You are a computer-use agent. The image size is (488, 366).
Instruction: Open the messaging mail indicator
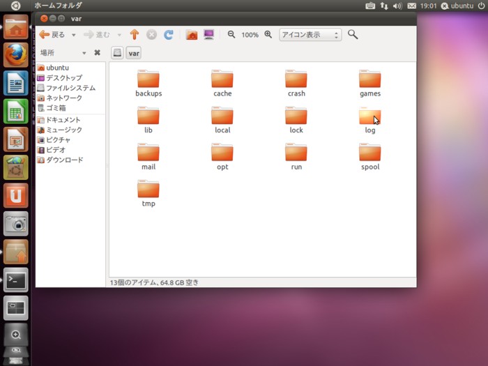[x=411, y=6]
